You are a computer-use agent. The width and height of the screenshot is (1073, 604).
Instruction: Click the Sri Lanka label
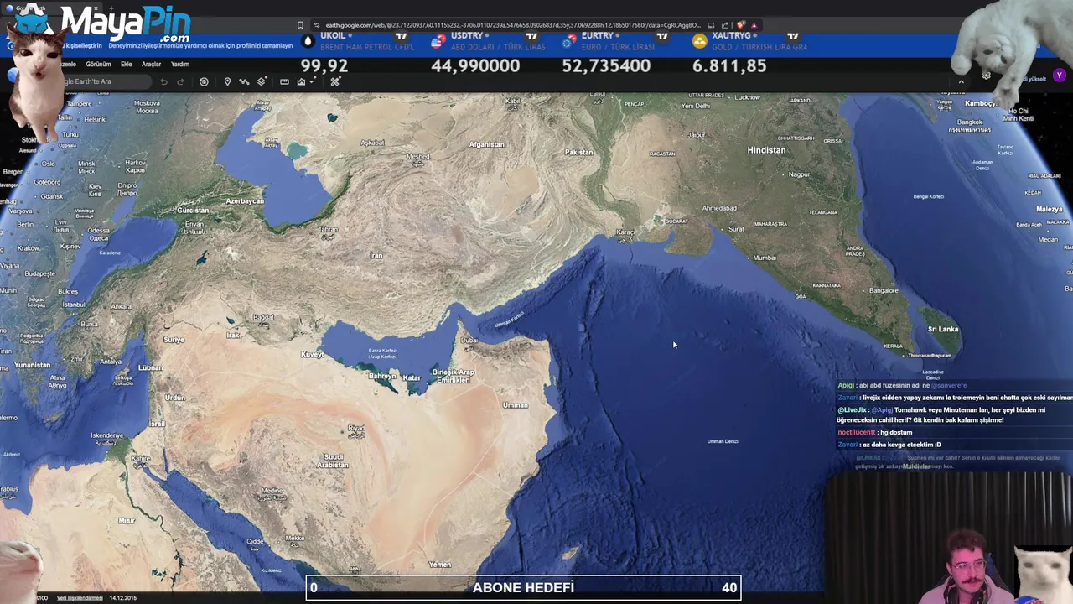point(943,329)
